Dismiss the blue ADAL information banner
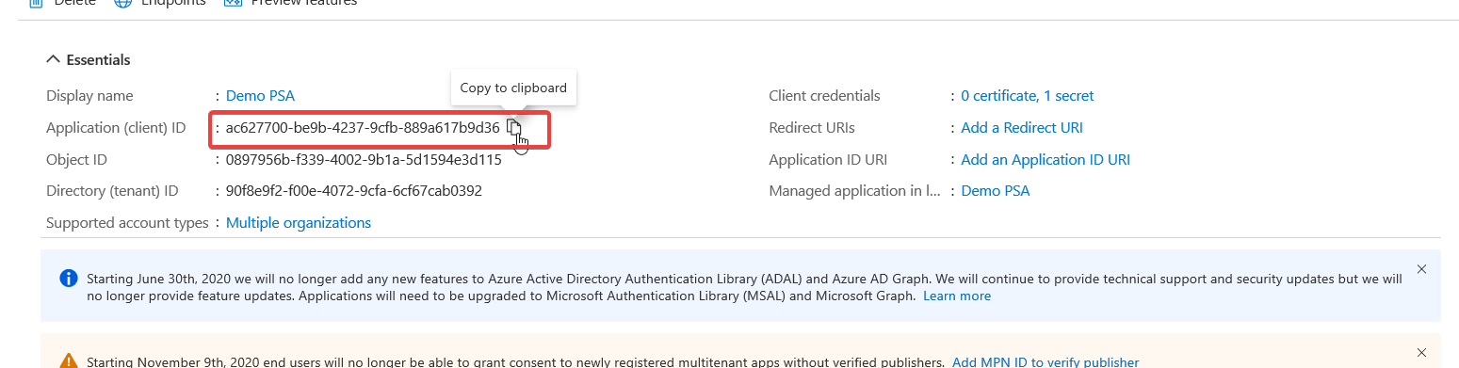 click(x=1421, y=269)
